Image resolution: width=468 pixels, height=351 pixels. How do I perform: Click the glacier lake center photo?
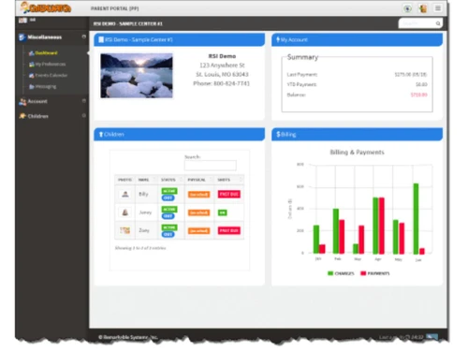click(x=137, y=76)
